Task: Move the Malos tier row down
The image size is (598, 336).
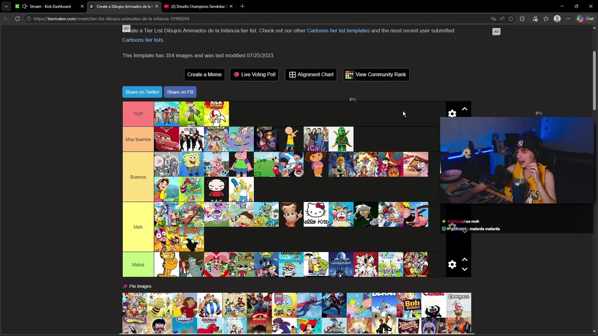Action: click(x=464, y=269)
